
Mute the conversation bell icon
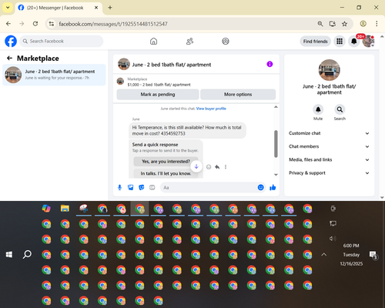[x=318, y=109]
